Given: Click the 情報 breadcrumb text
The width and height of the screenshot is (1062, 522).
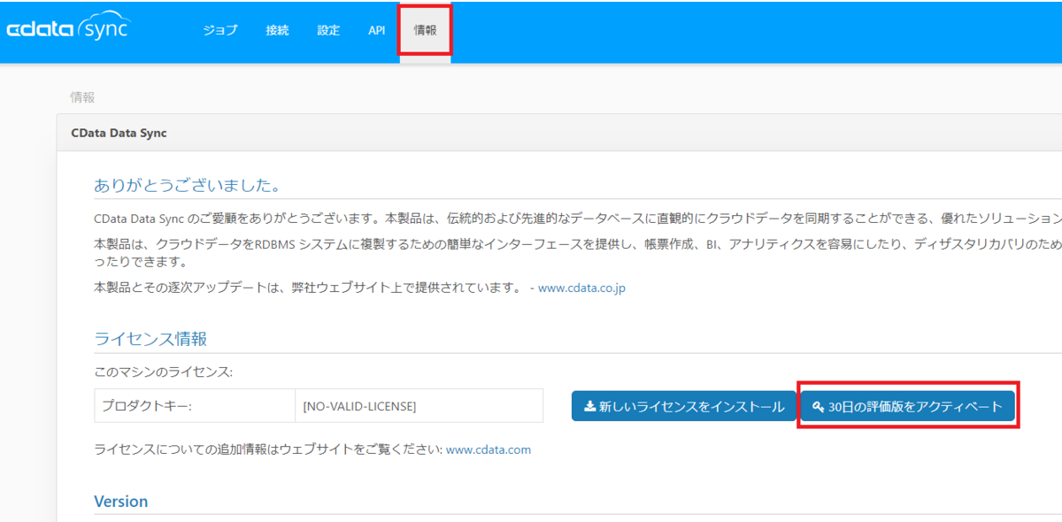Looking at the screenshot, I should click(82, 97).
